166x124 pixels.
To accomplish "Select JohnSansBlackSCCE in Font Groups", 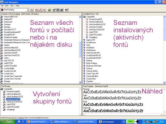I will 15,97.
